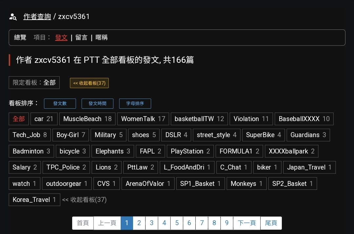Switch to the 留言 tab

81,38
